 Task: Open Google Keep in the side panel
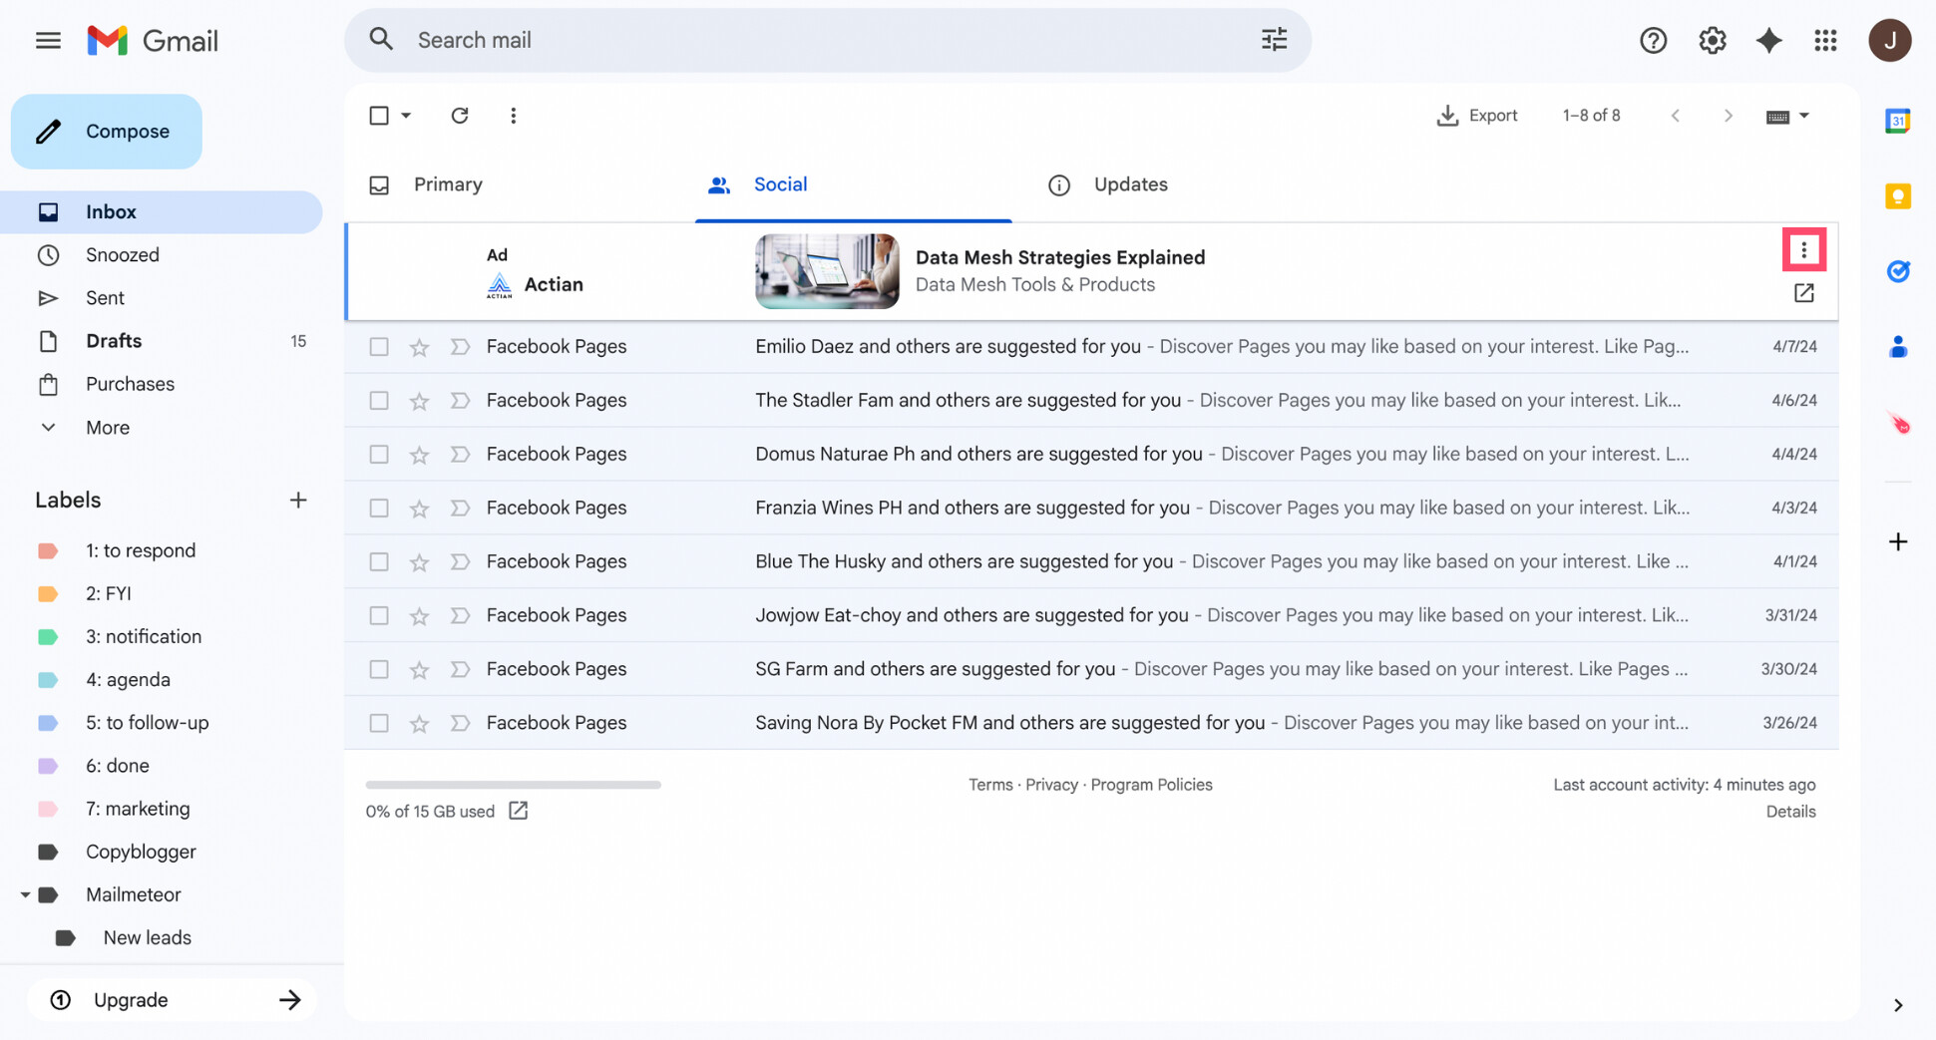(x=1897, y=196)
